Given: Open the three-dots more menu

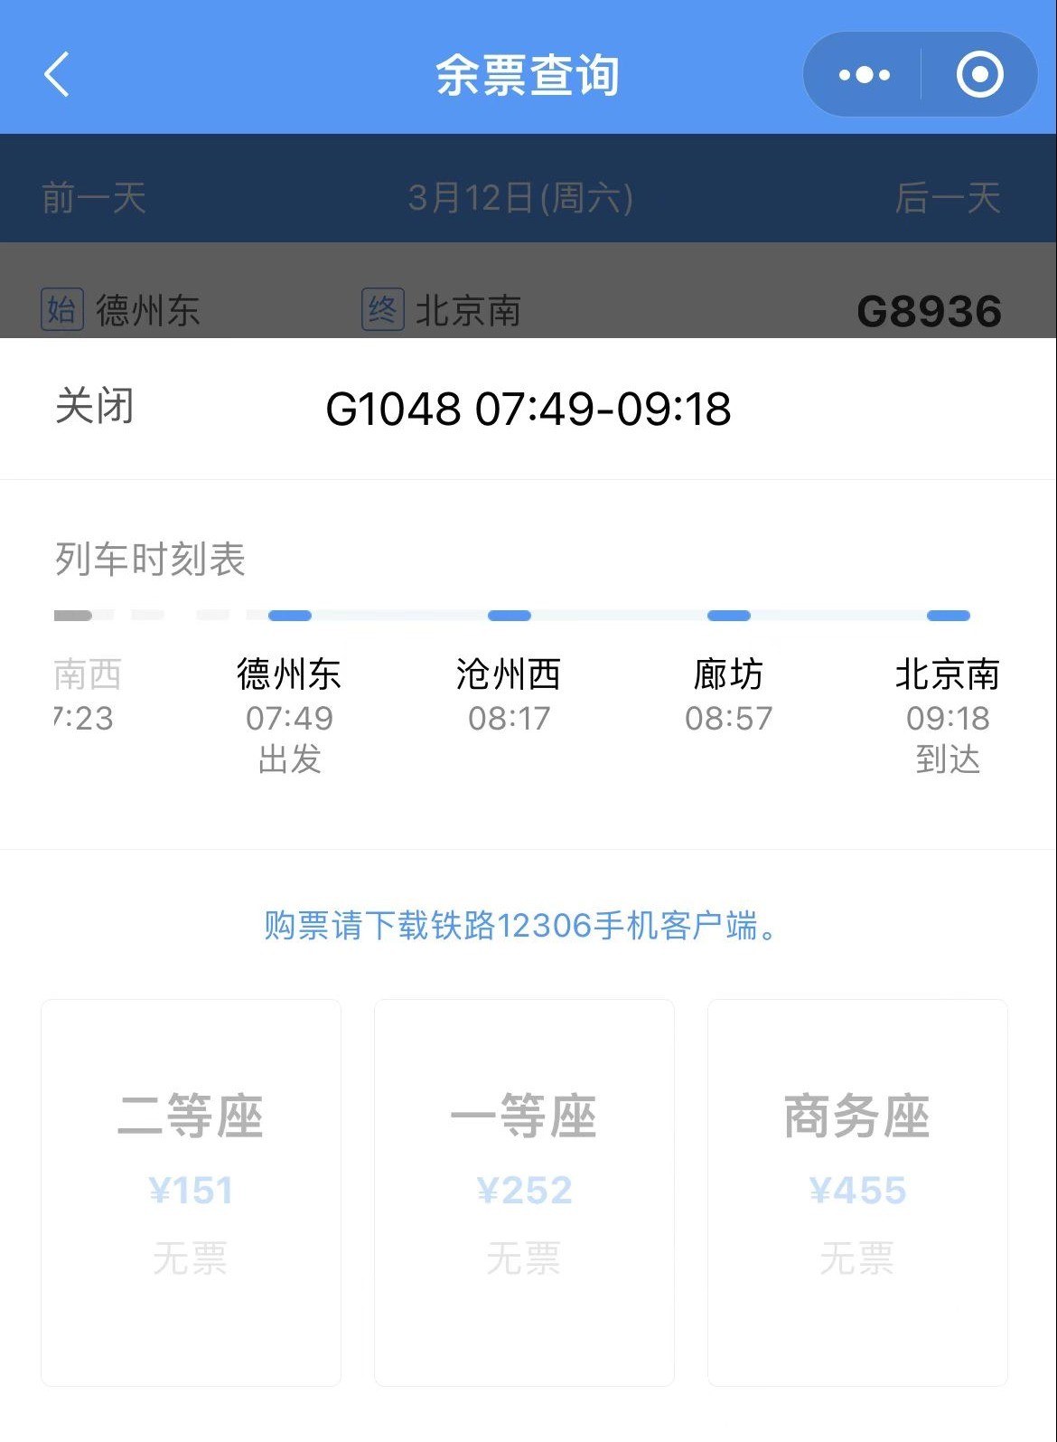Looking at the screenshot, I should 864,75.
